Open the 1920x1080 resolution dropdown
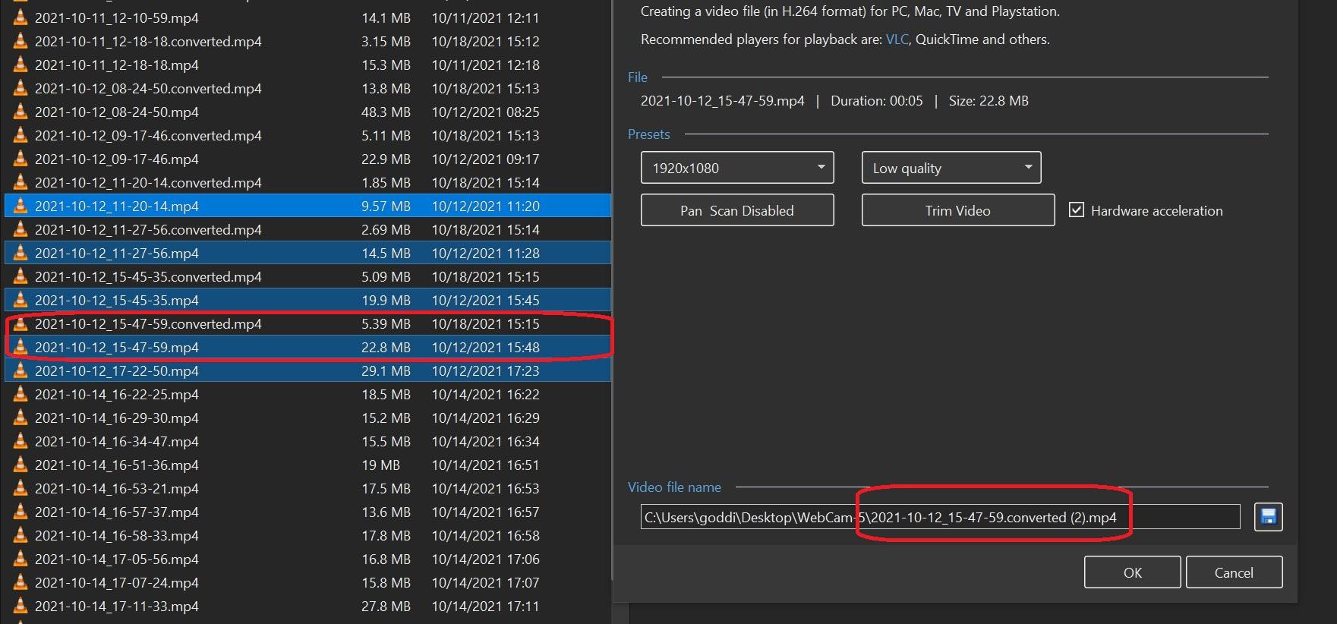 (x=736, y=168)
